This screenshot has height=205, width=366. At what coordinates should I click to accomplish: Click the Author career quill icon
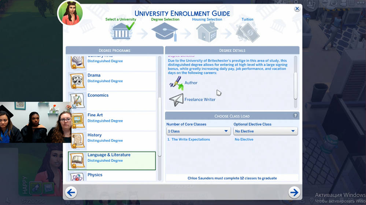[176, 83]
